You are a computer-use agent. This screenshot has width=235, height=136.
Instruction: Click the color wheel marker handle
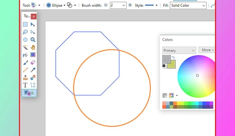[x=197, y=76]
